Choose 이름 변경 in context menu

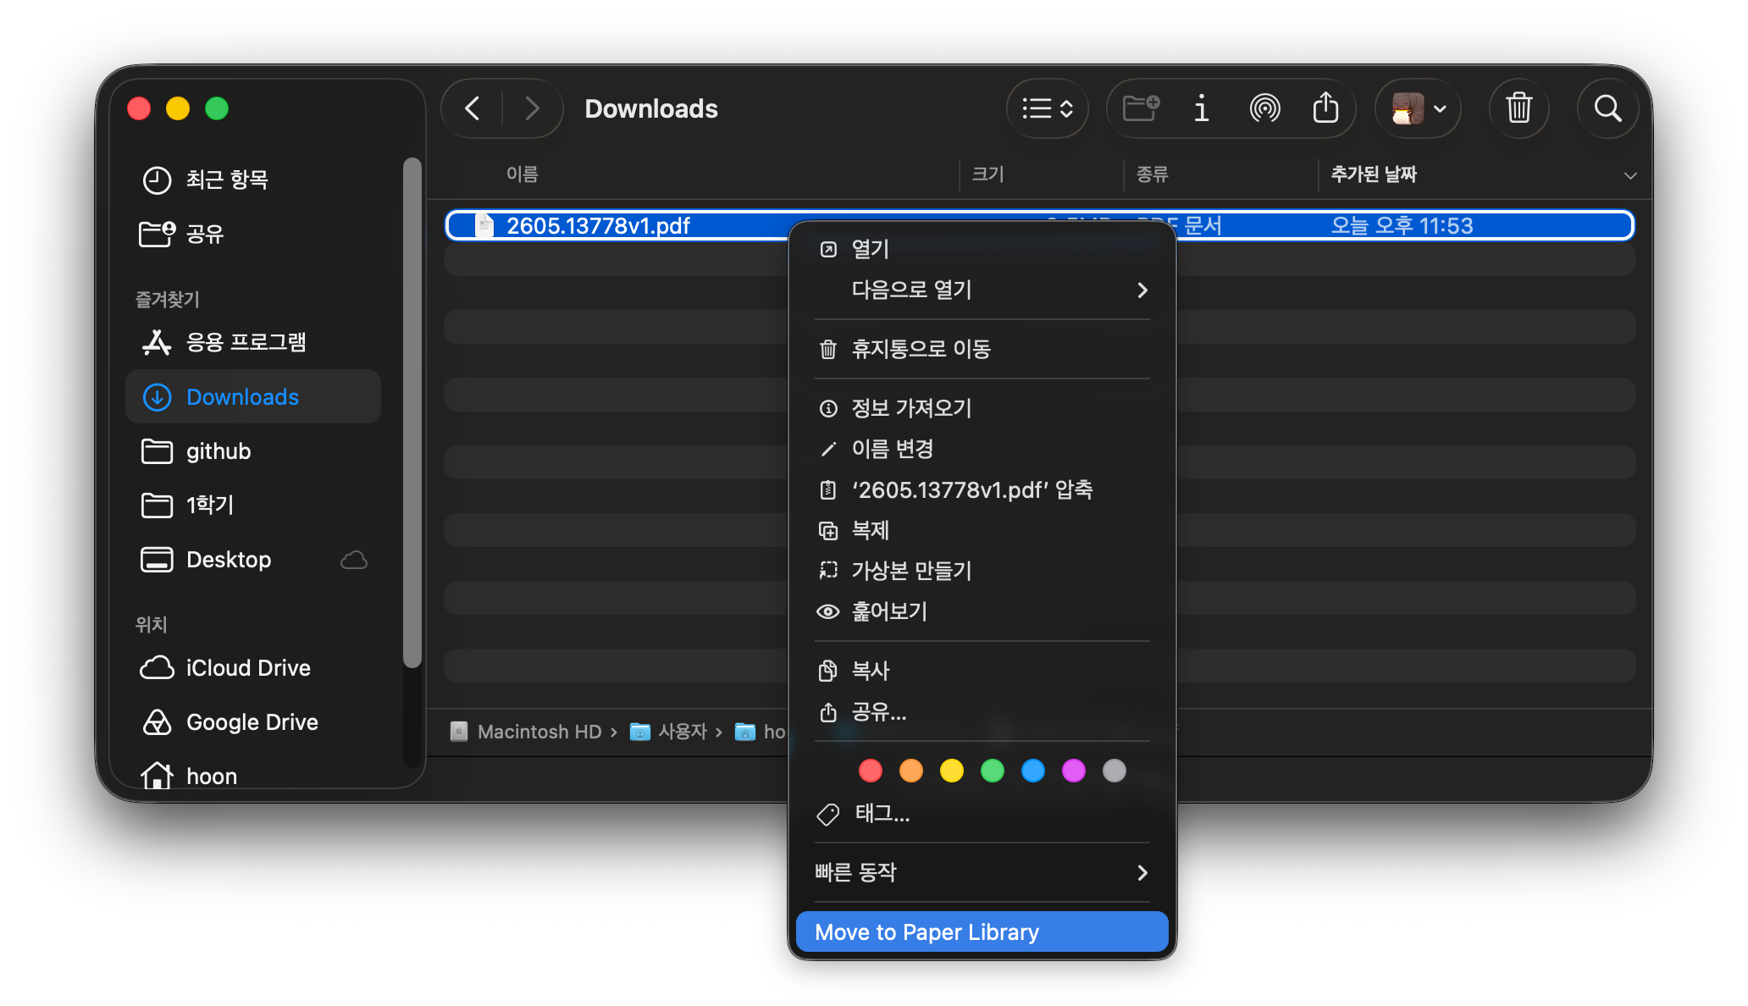click(982, 449)
